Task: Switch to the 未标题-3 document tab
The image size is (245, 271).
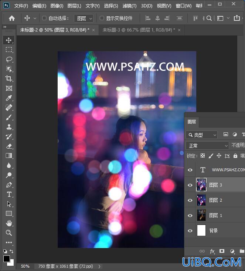Action: tap(139, 30)
